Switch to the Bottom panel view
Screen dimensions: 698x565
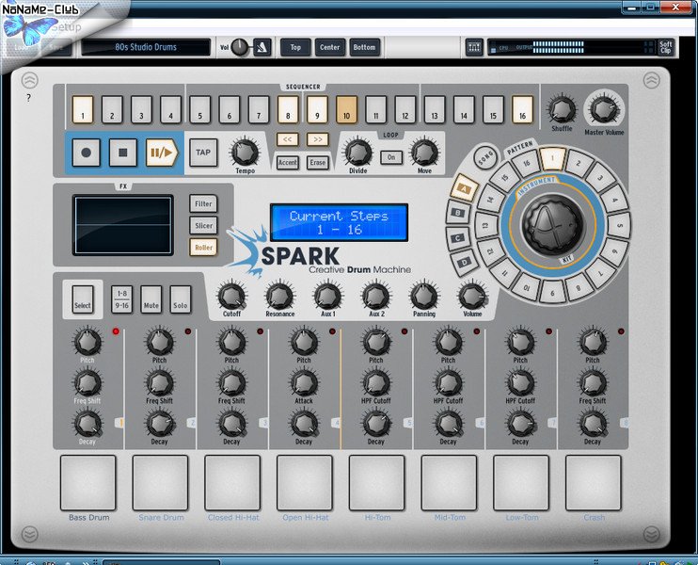(363, 47)
